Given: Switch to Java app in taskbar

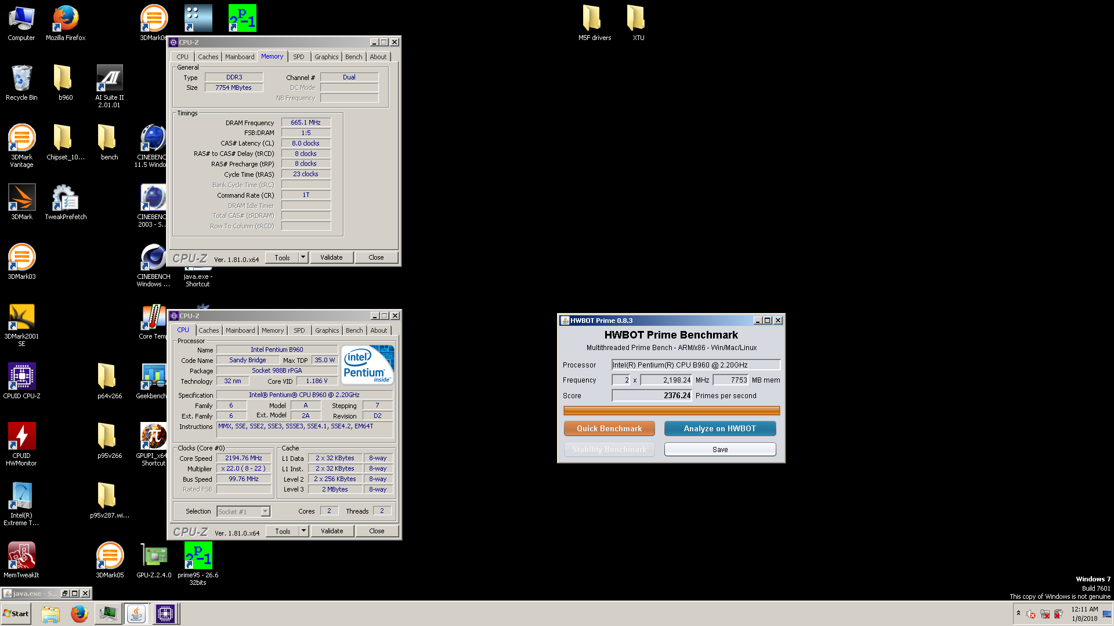Looking at the screenshot, I should tap(136, 614).
